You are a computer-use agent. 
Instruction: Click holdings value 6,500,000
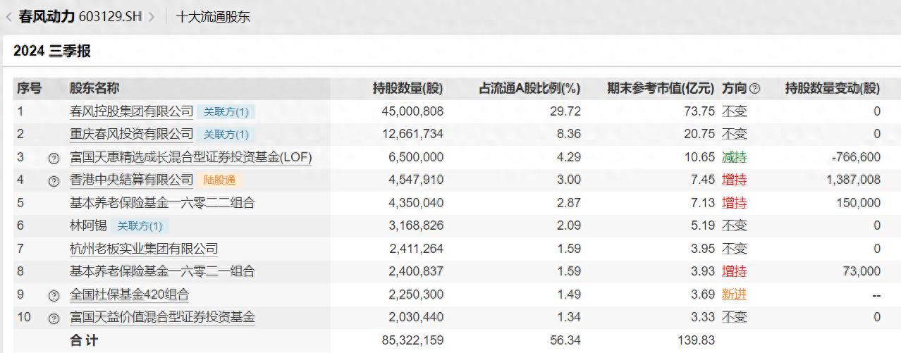[415, 157]
